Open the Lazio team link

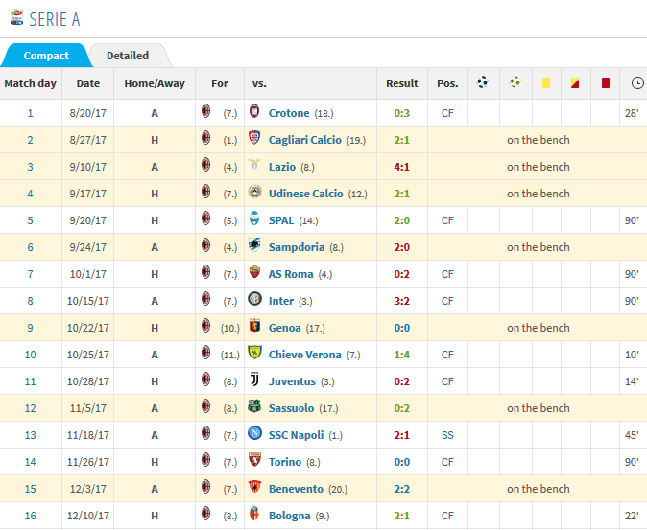point(282,167)
